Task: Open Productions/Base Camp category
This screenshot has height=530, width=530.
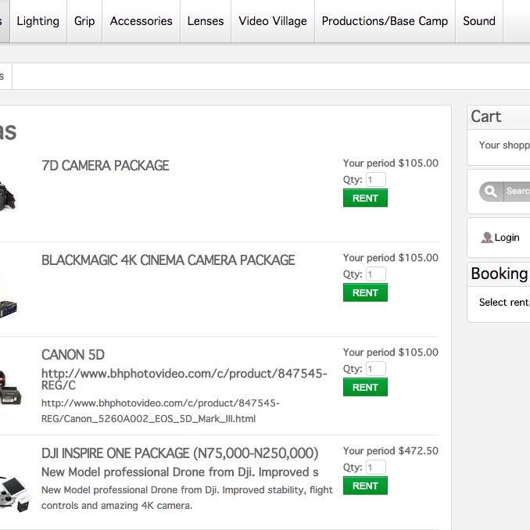Action: tap(385, 21)
